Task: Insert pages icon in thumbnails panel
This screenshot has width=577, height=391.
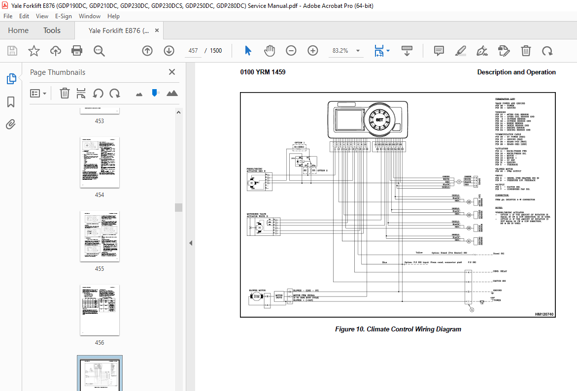Action: click(81, 93)
